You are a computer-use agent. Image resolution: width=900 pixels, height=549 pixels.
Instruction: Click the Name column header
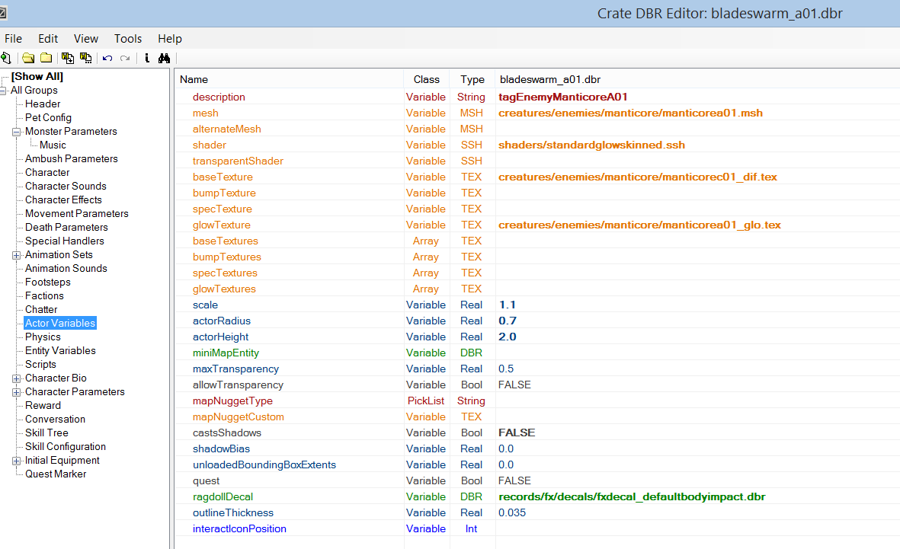coord(290,79)
